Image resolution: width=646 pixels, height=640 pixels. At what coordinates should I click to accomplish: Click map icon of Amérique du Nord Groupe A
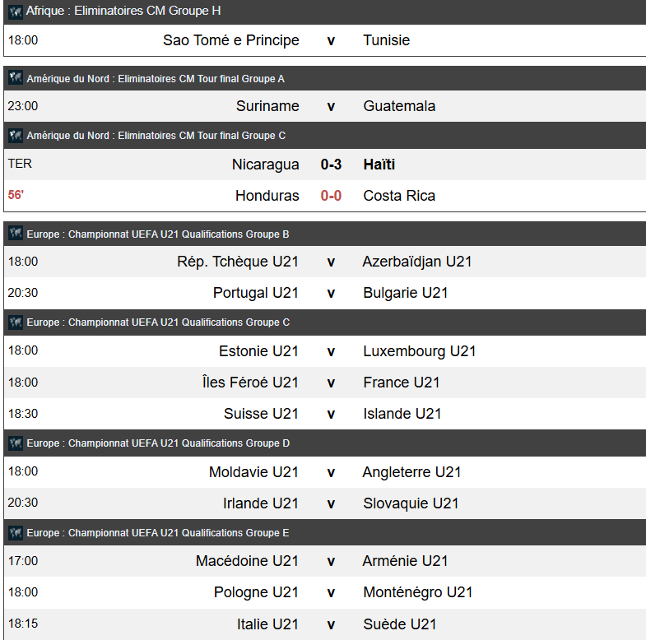pyautogui.click(x=16, y=78)
